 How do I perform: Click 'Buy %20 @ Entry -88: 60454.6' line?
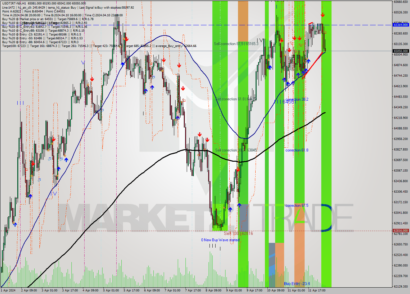(x=40, y=42)
